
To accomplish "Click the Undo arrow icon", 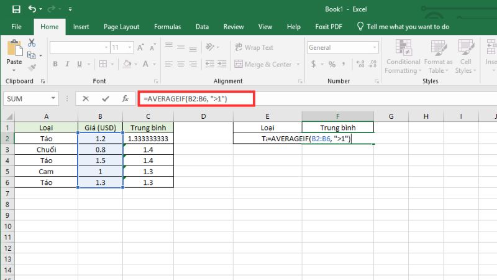I will [x=32, y=10].
